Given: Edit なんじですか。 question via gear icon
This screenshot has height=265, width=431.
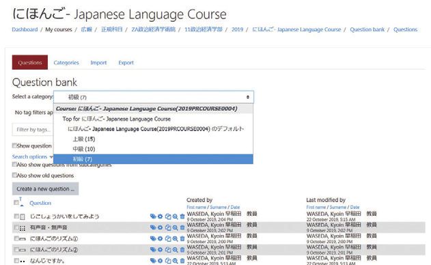Looking at the screenshot, I should click(161, 261).
